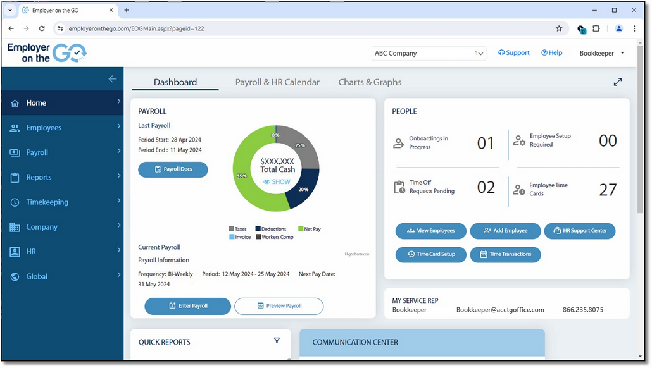Open the HR section icon
This screenshot has height=368, width=652.
click(14, 251)
